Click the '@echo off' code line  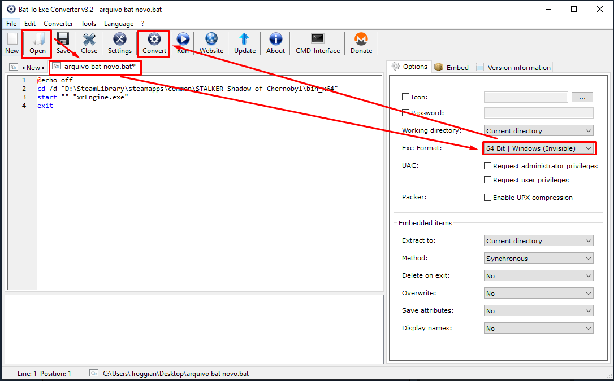point(55,80)
